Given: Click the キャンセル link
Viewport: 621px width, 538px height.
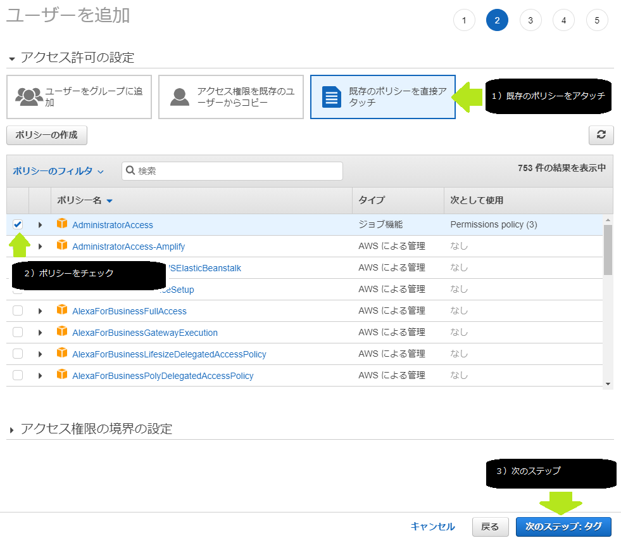Looking at the screenshot, I should click(432, 527).
